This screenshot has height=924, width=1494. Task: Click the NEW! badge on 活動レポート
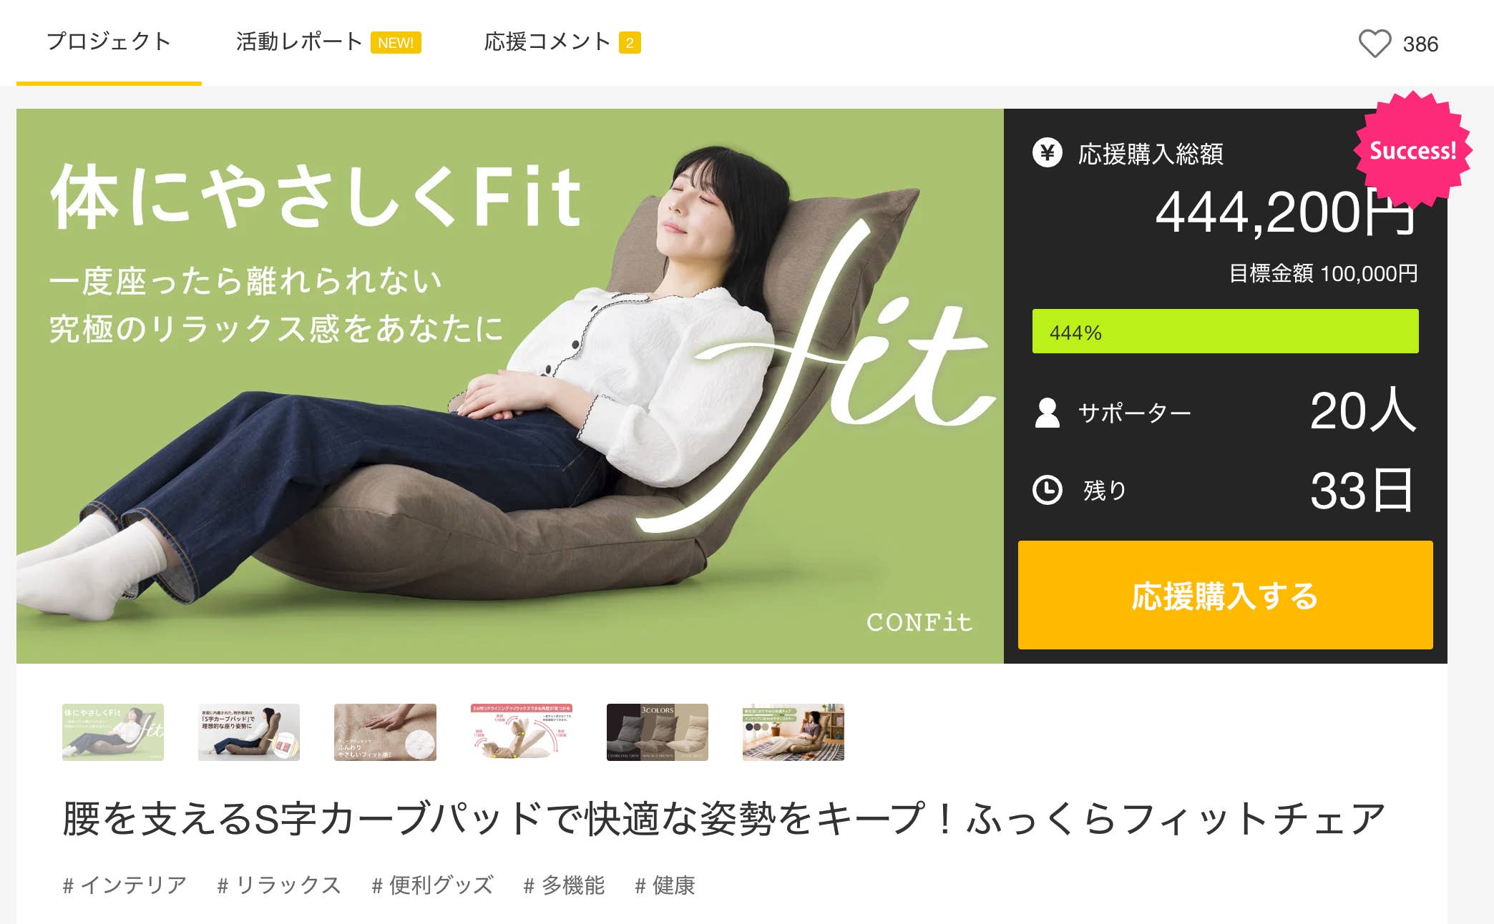pyautogui.click(x=396, y=43)
